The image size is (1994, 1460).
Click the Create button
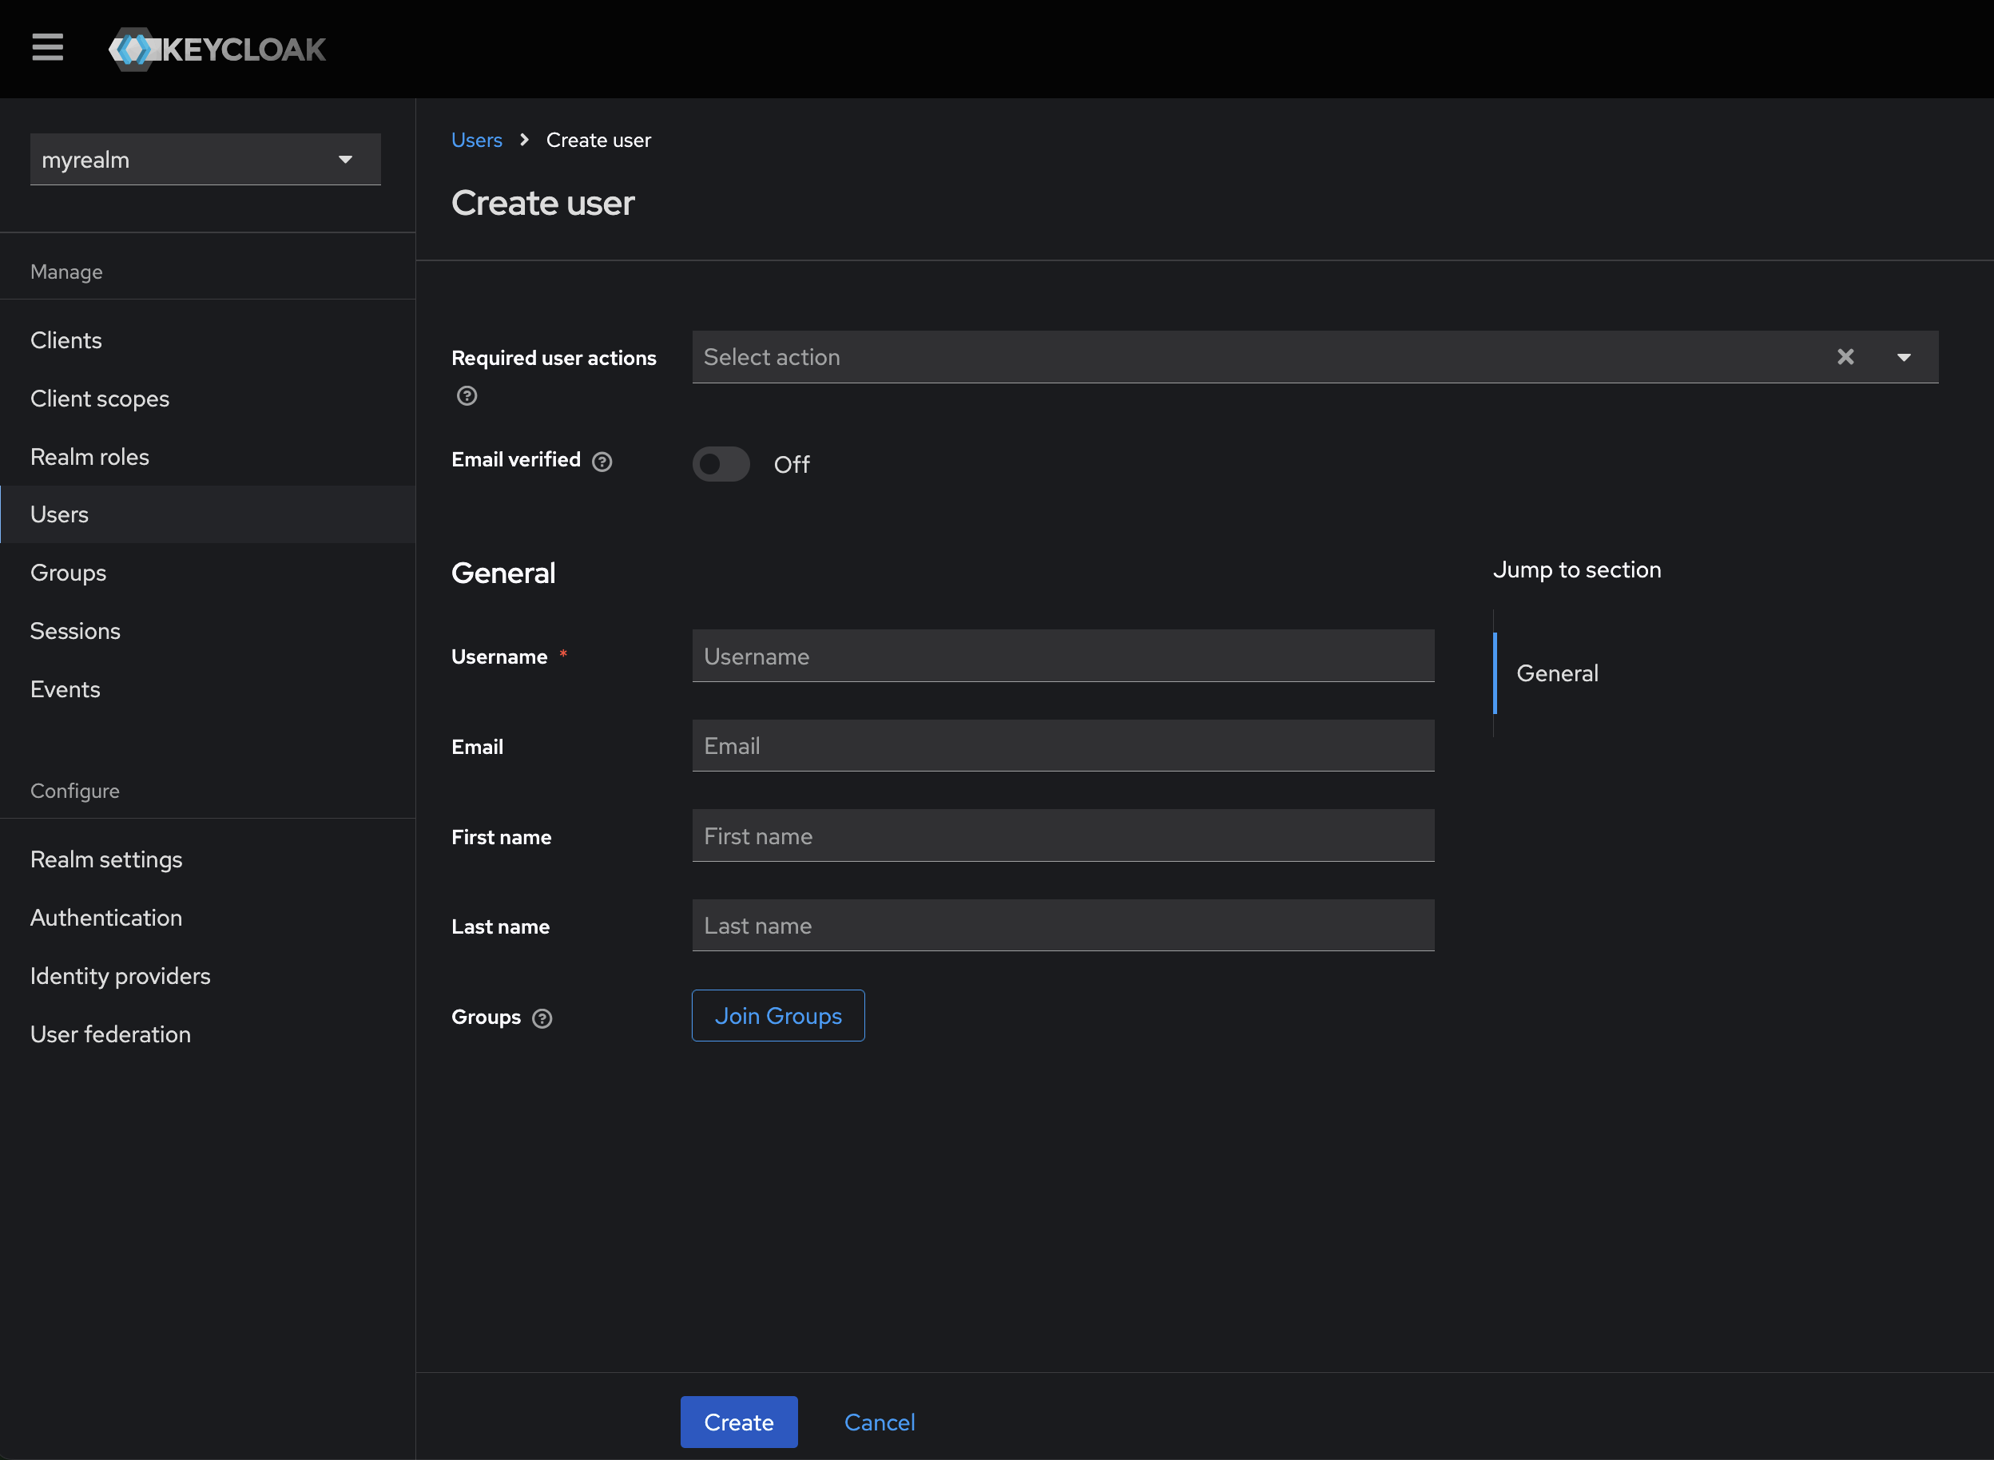739,1422
